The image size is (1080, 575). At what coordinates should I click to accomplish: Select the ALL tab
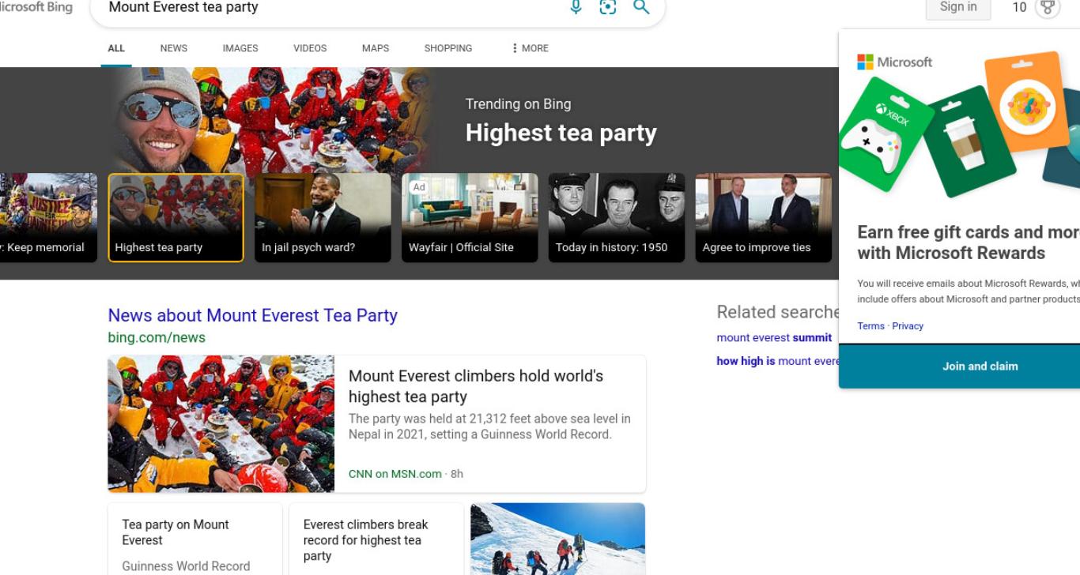click(x=116, y=48)
